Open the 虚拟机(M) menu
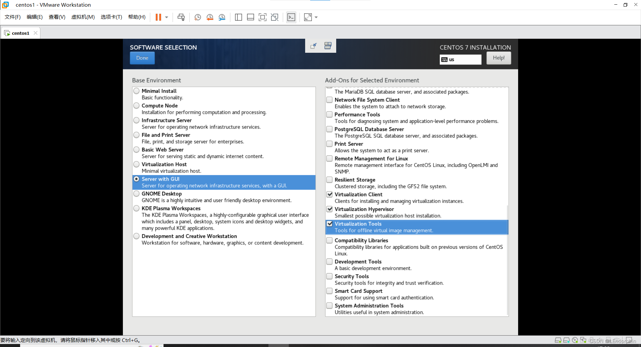This screenshot has height=347, width=641. (83, 17)
